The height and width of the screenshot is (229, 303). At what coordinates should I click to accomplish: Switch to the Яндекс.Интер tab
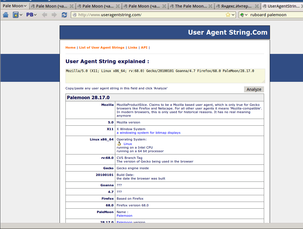pos(236,6)
